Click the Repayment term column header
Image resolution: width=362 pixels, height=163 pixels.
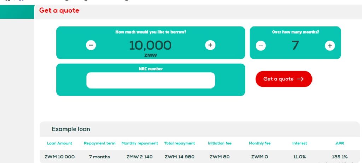tap(99, 143)
